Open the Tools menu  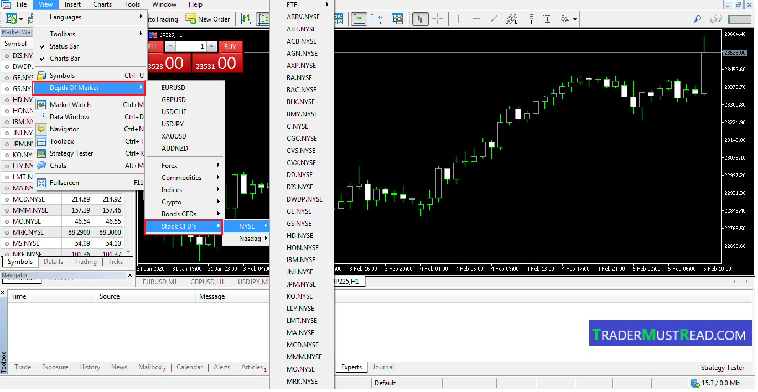[132, 4]
